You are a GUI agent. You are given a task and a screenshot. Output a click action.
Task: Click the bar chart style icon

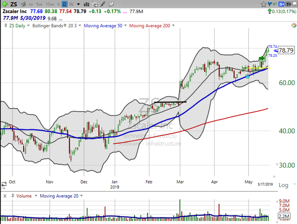[86, 4]
